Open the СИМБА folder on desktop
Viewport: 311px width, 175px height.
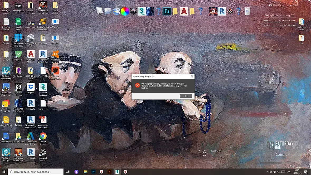coord(6,39)
